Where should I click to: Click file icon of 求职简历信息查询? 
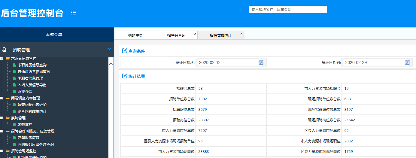click(x=14, y=65)
